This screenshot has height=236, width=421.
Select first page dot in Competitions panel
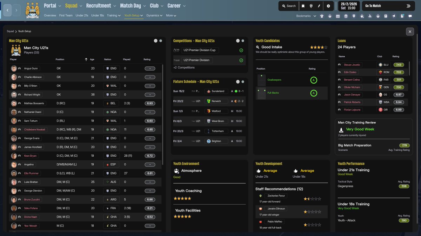(x=238, y=41)
